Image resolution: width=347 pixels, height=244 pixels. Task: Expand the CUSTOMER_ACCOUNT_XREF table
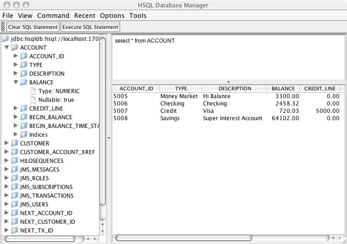click(x=6, y=152)
